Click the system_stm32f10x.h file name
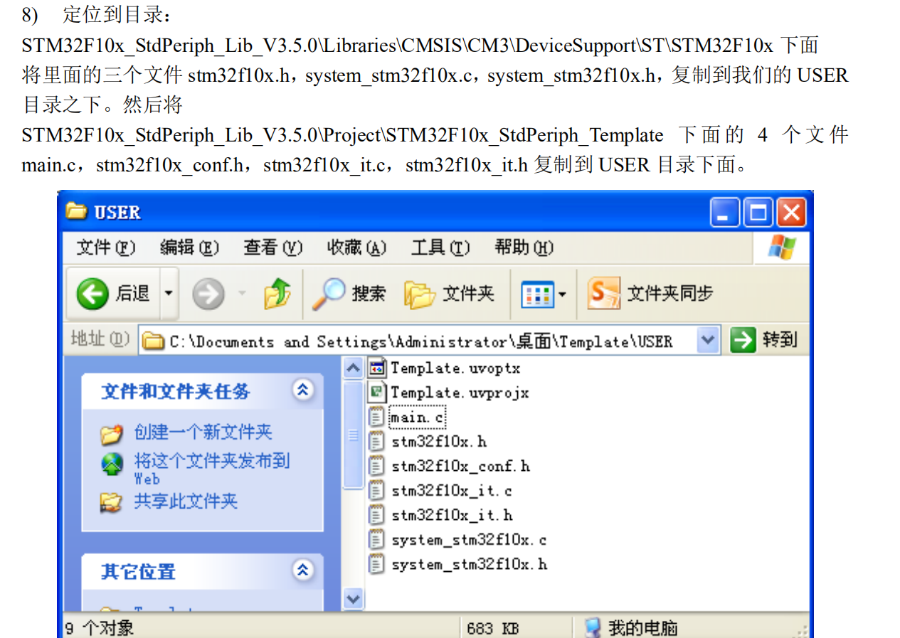 [x=469, y=565]
